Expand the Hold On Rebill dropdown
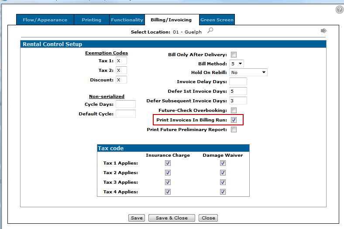This screenshot has width=344, height=229. pos(248,72)
